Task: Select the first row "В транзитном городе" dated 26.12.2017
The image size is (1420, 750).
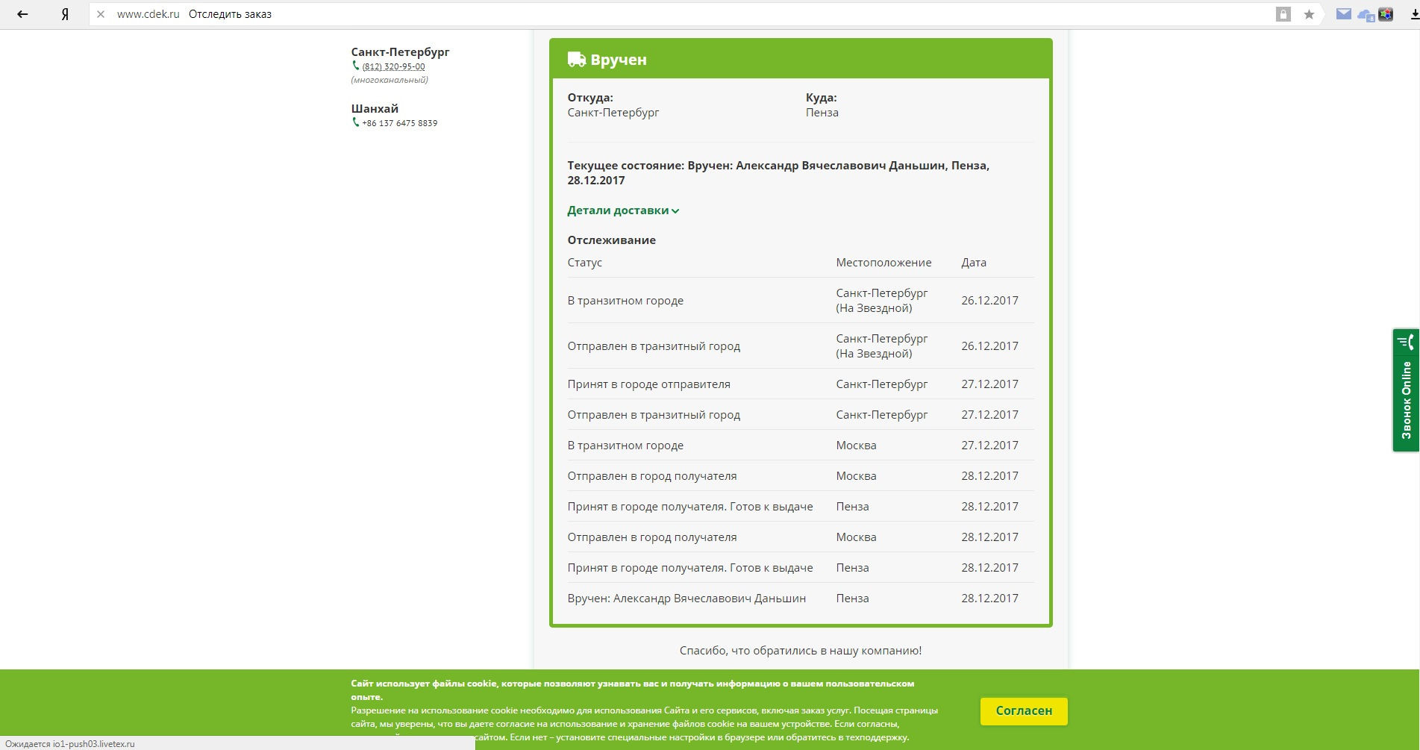Action: click(x=801, y=300)
